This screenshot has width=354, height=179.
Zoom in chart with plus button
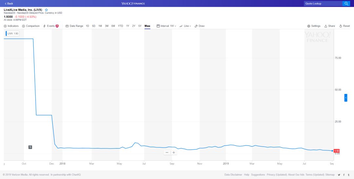[174, 152]
